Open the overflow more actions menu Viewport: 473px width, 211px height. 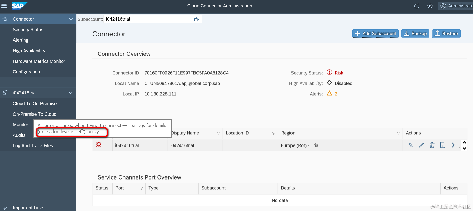pyautogui.click(x=468, y=35)
